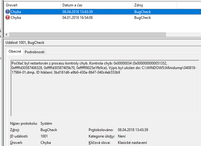Click error icon of the 08.04.2018 event
This screenshot has height=146, width=201.
pyautogui.click(x=8, y=12)
